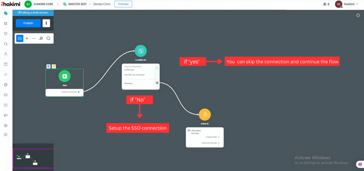This screenshot has width=364, height=171.
Task: Select the Condition #1 node icon
Action: (x=141, y=51)
